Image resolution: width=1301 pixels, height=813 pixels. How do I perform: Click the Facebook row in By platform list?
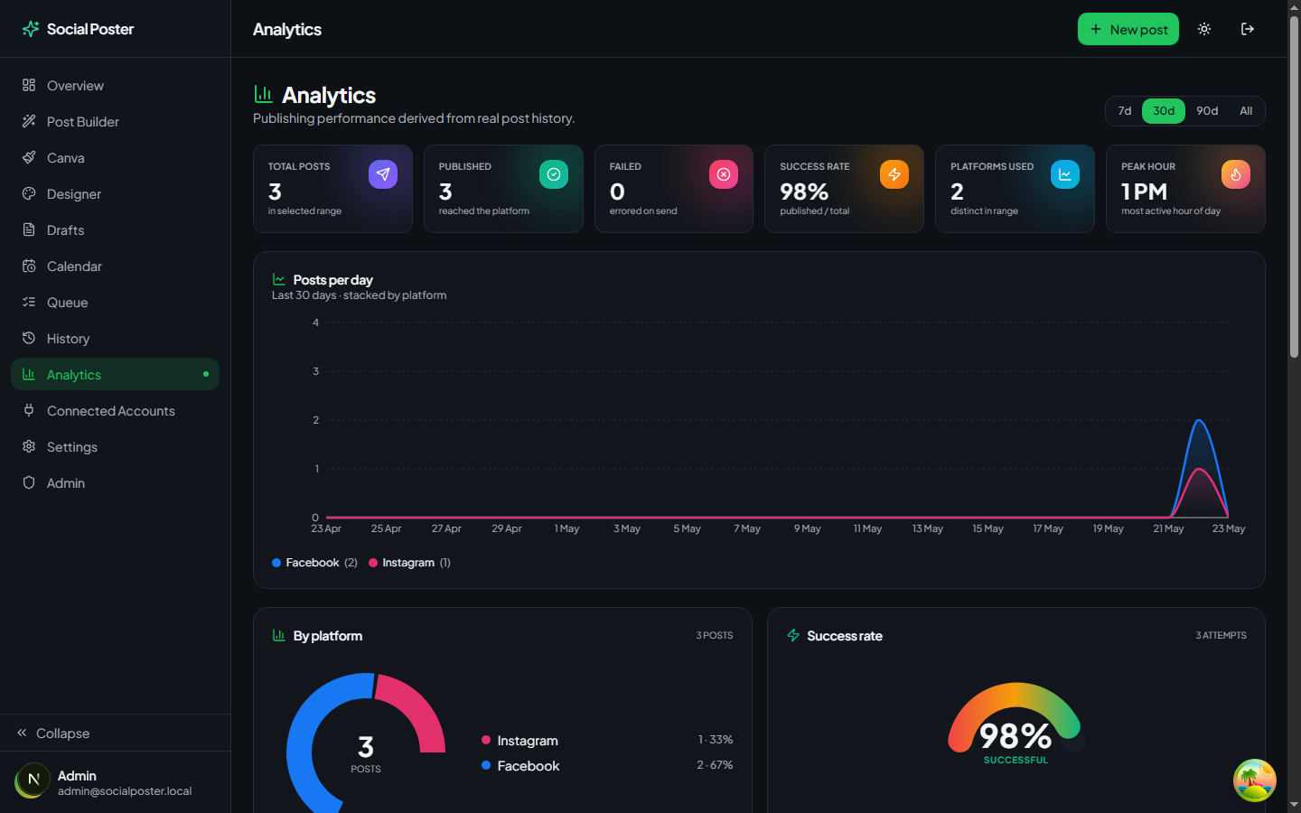tap(607, 765)
